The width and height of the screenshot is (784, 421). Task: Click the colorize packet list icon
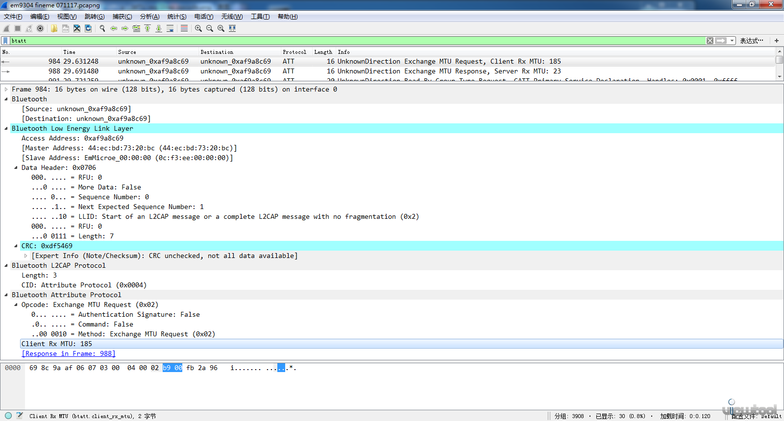(x=184, y=28)
